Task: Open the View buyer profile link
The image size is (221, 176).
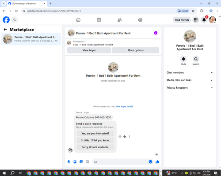Action: [x=124, y=106]
